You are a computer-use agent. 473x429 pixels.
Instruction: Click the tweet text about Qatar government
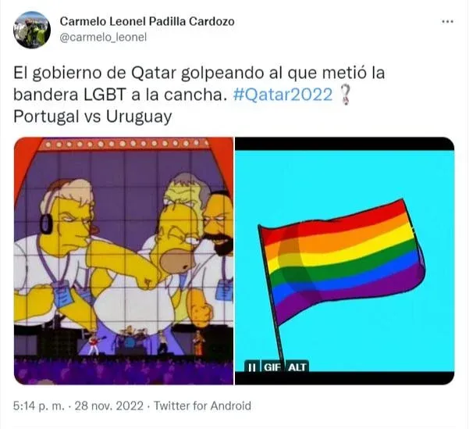pos(199,84)
